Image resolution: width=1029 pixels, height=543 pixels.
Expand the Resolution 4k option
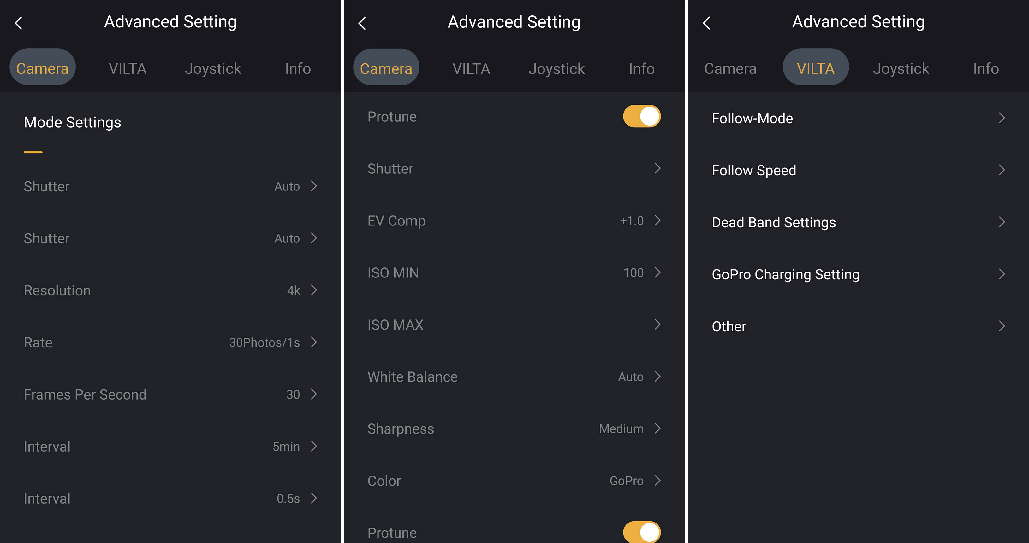[x=313, y=290]
